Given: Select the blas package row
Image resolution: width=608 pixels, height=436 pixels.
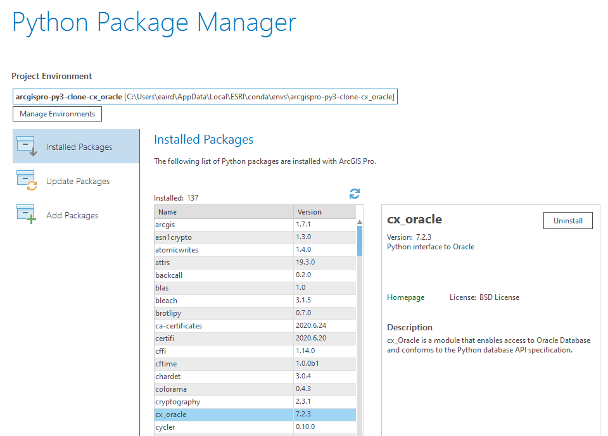Looking at the screenshot, I should tap(255, 288).
